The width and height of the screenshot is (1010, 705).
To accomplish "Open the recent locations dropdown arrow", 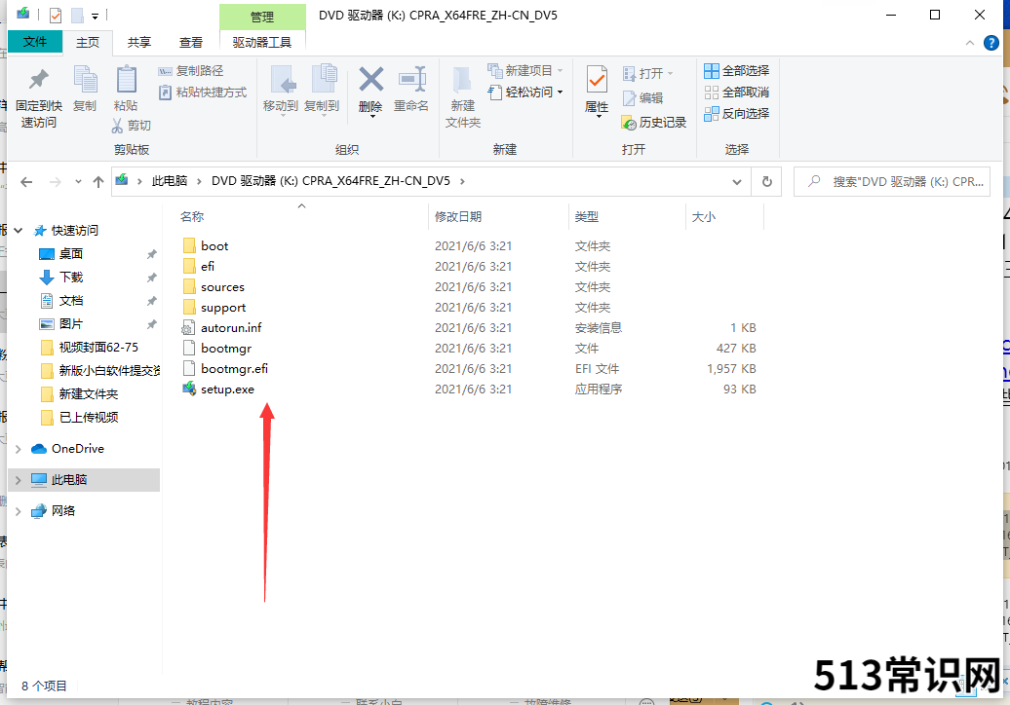I will click(x=78, y=182).
